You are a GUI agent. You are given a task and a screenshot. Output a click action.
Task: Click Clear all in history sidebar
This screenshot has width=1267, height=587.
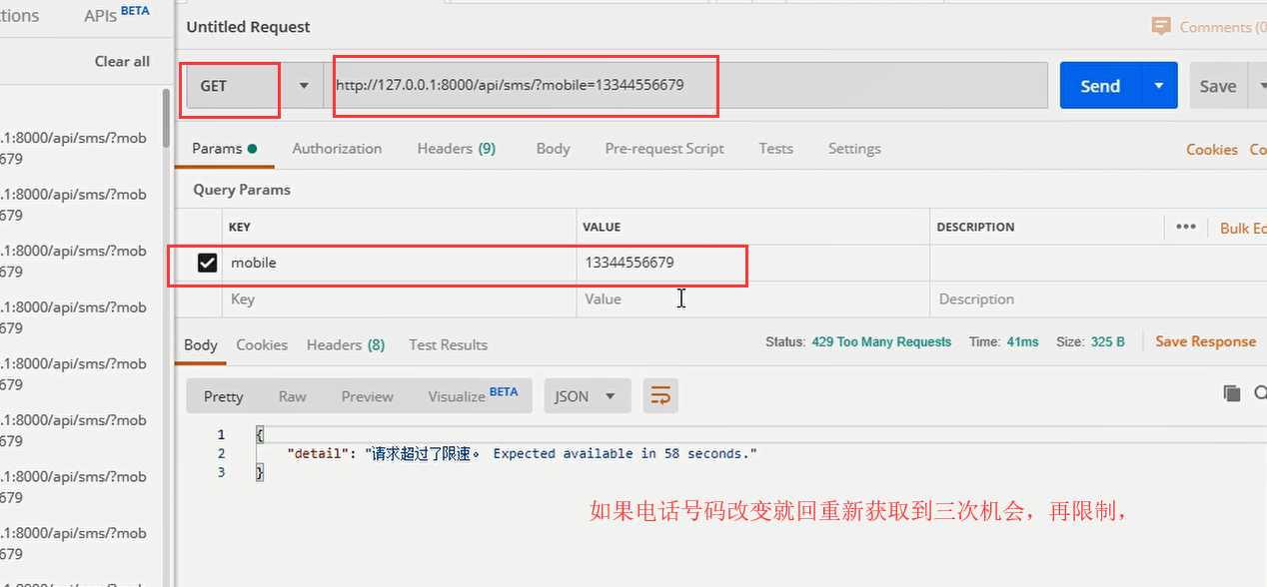tap(122, 61)
